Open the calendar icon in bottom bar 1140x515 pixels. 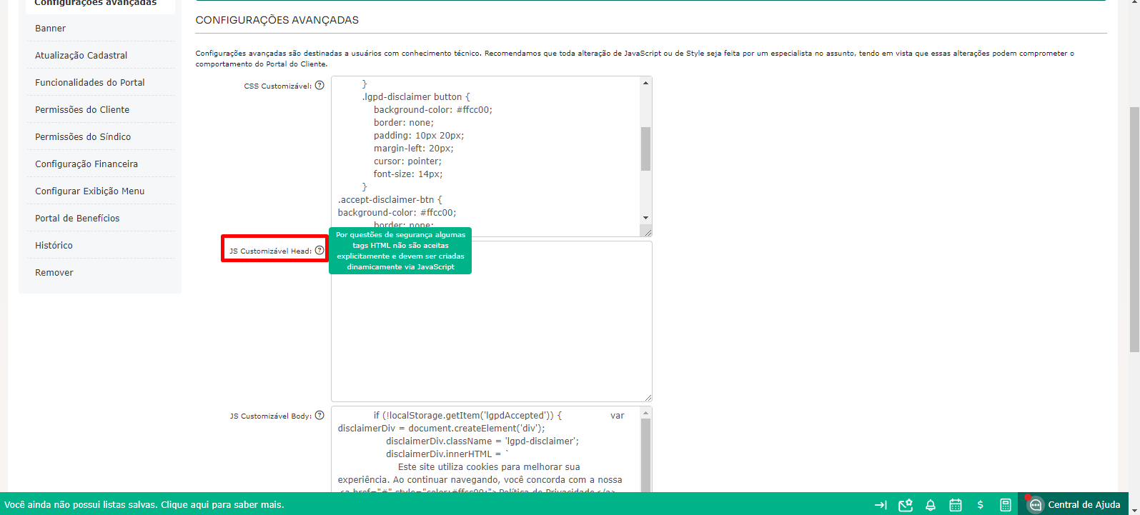point(956,505)
